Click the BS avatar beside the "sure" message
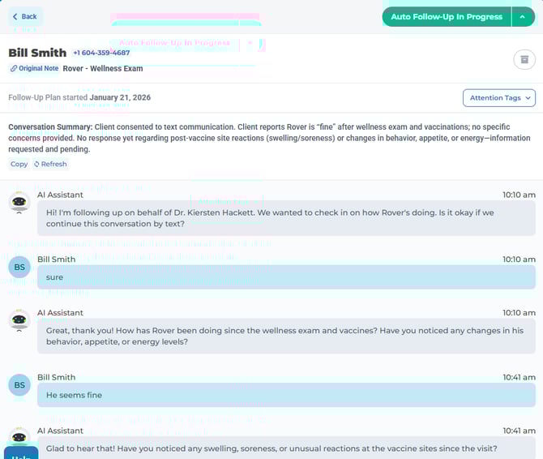This screenshot has width=543, height=459. 19,267
